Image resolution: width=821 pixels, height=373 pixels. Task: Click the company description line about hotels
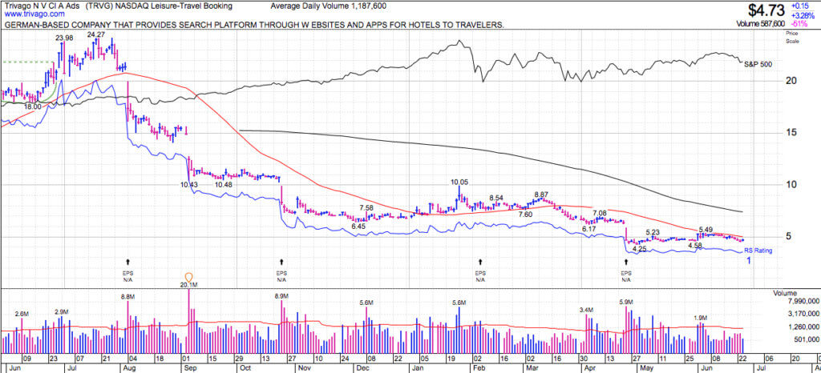tap(254, 25)
